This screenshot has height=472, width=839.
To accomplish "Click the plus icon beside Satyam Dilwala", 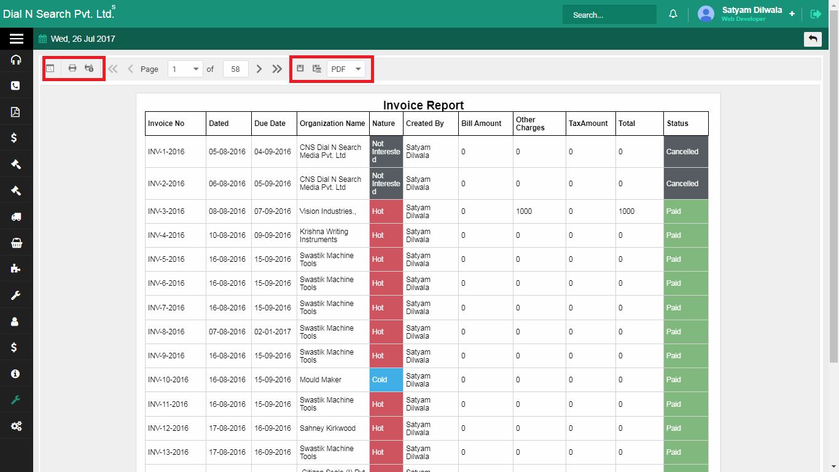I will pos(792,14).
